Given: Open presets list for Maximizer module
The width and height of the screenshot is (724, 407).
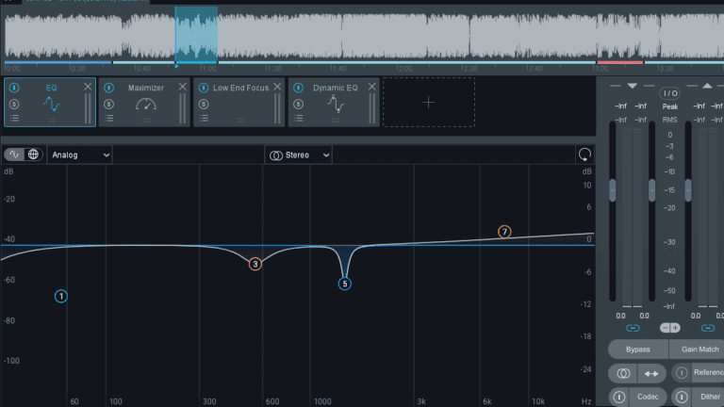Looking at the screenshot, I should click(x=109, y=119).
